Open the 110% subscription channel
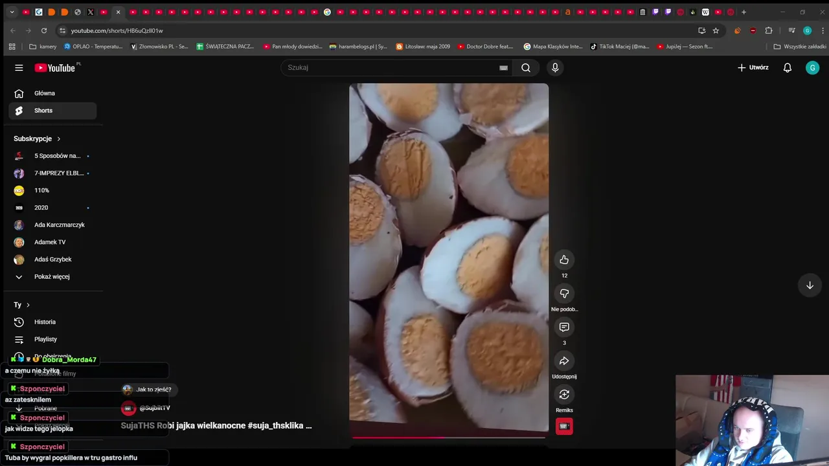Image resolution: width=829 pixels, height=466 pixels. [52, 190]
